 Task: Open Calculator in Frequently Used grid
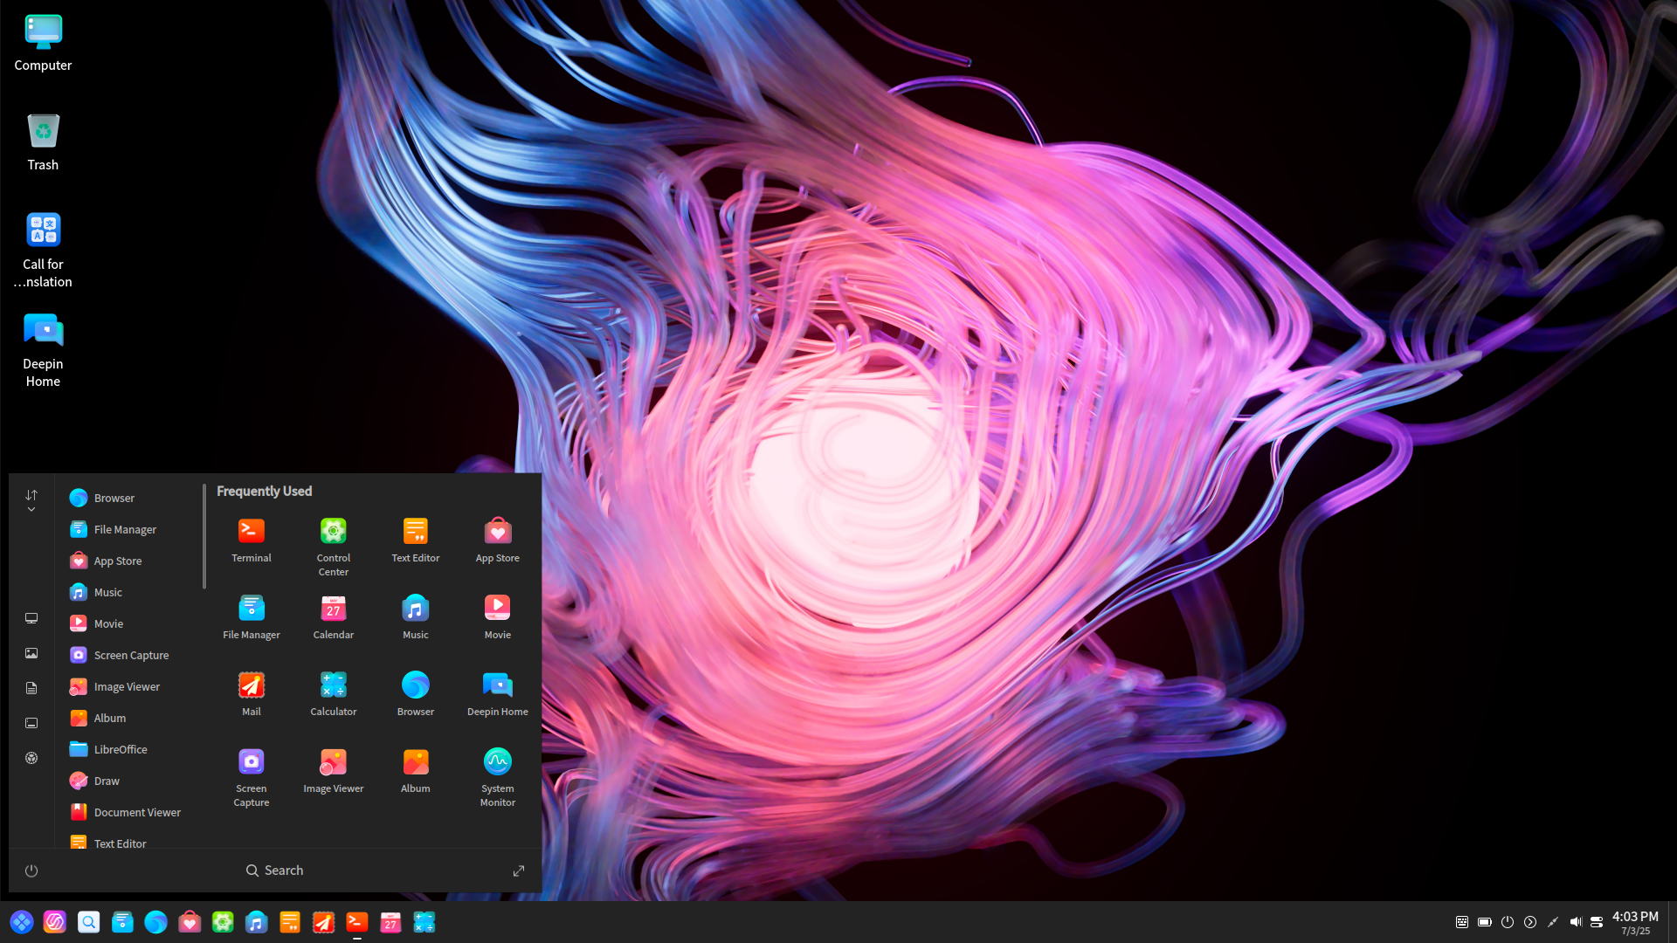(x=334, y=694)
